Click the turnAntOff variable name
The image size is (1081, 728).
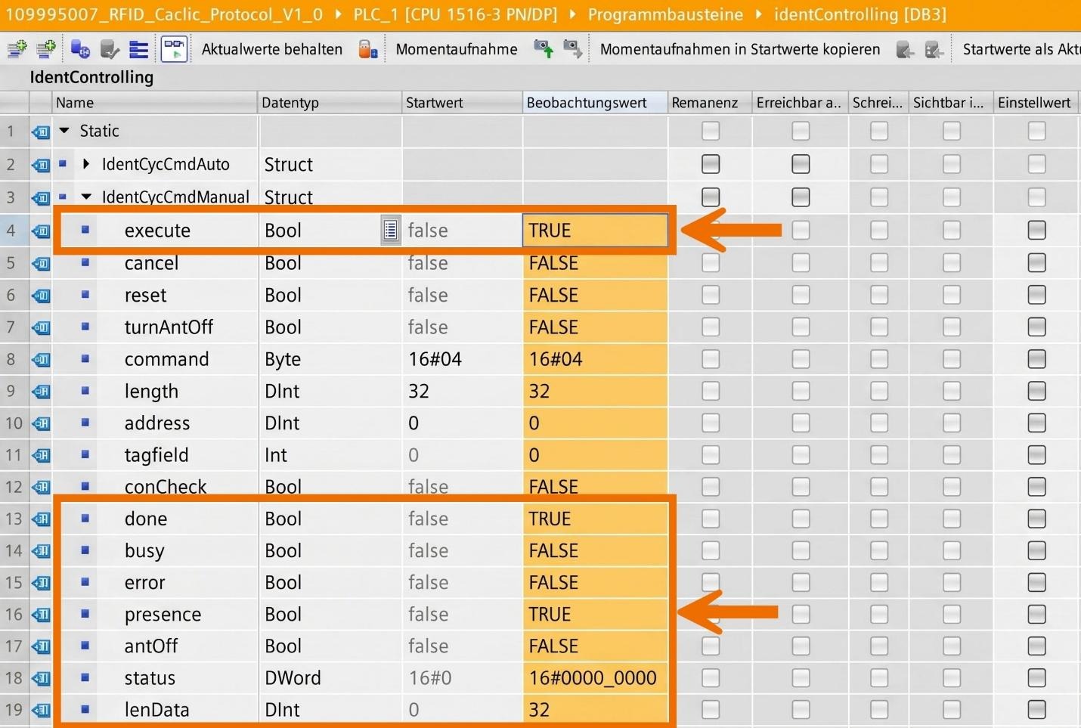coord(169,327)
